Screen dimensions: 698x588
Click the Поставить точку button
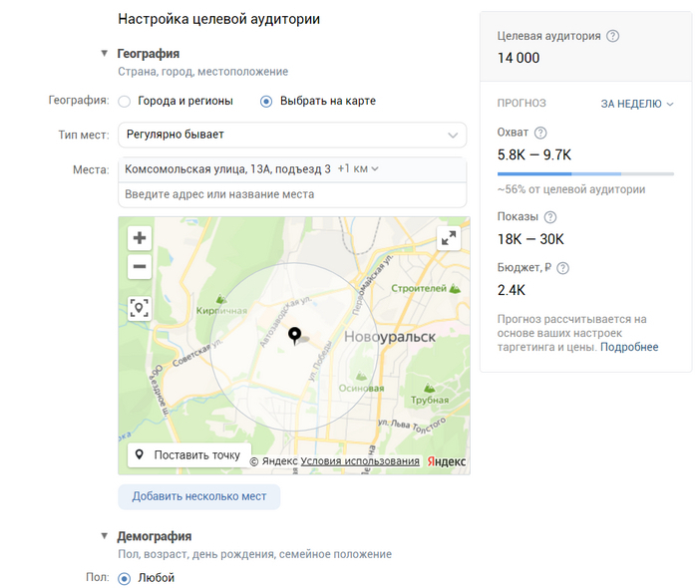pos(187,455)
